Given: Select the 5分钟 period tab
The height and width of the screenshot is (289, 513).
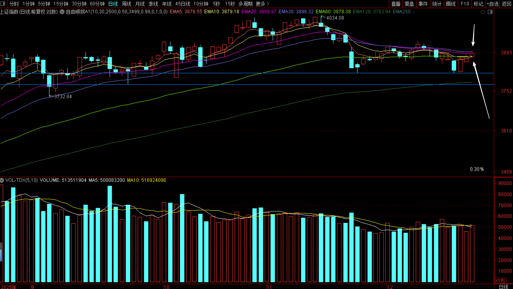Looking at the screenshot, I should click(x=44, y=4).
